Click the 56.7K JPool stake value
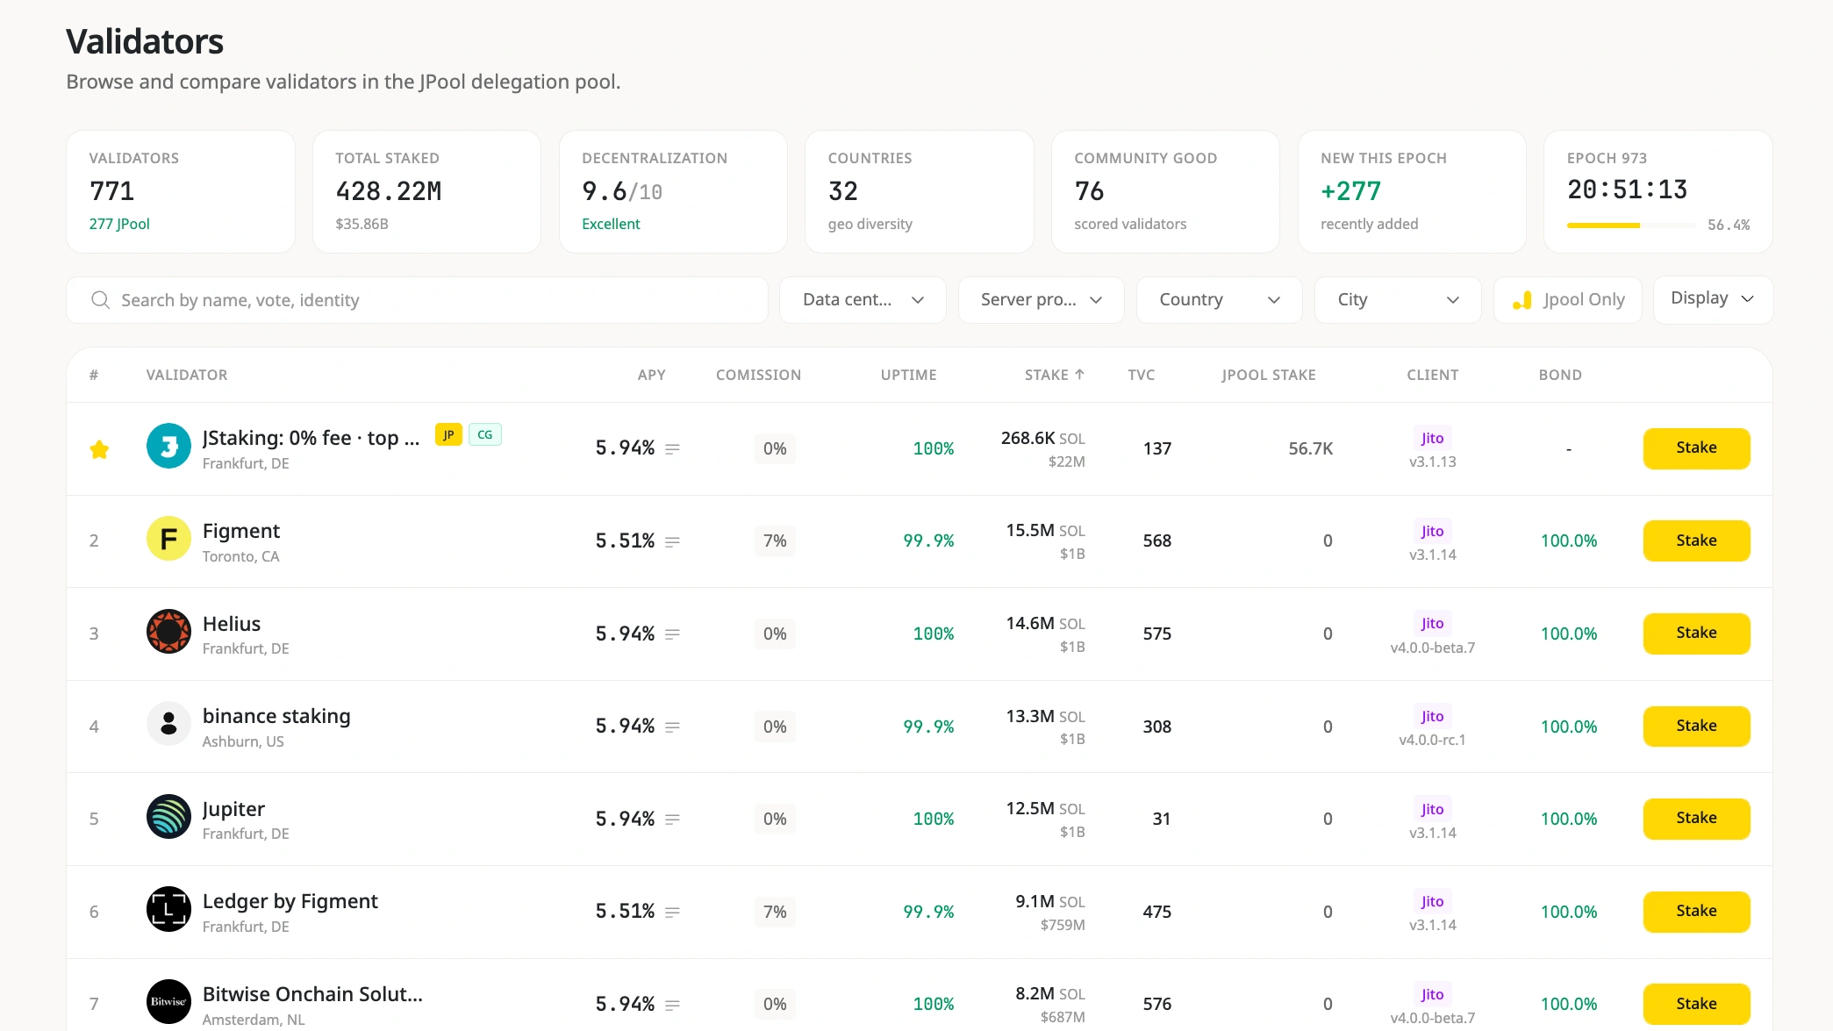This screenshot has height=1031, width=1833. point(1310,448)
